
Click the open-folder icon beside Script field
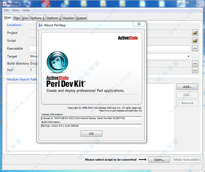click(195, 41)
